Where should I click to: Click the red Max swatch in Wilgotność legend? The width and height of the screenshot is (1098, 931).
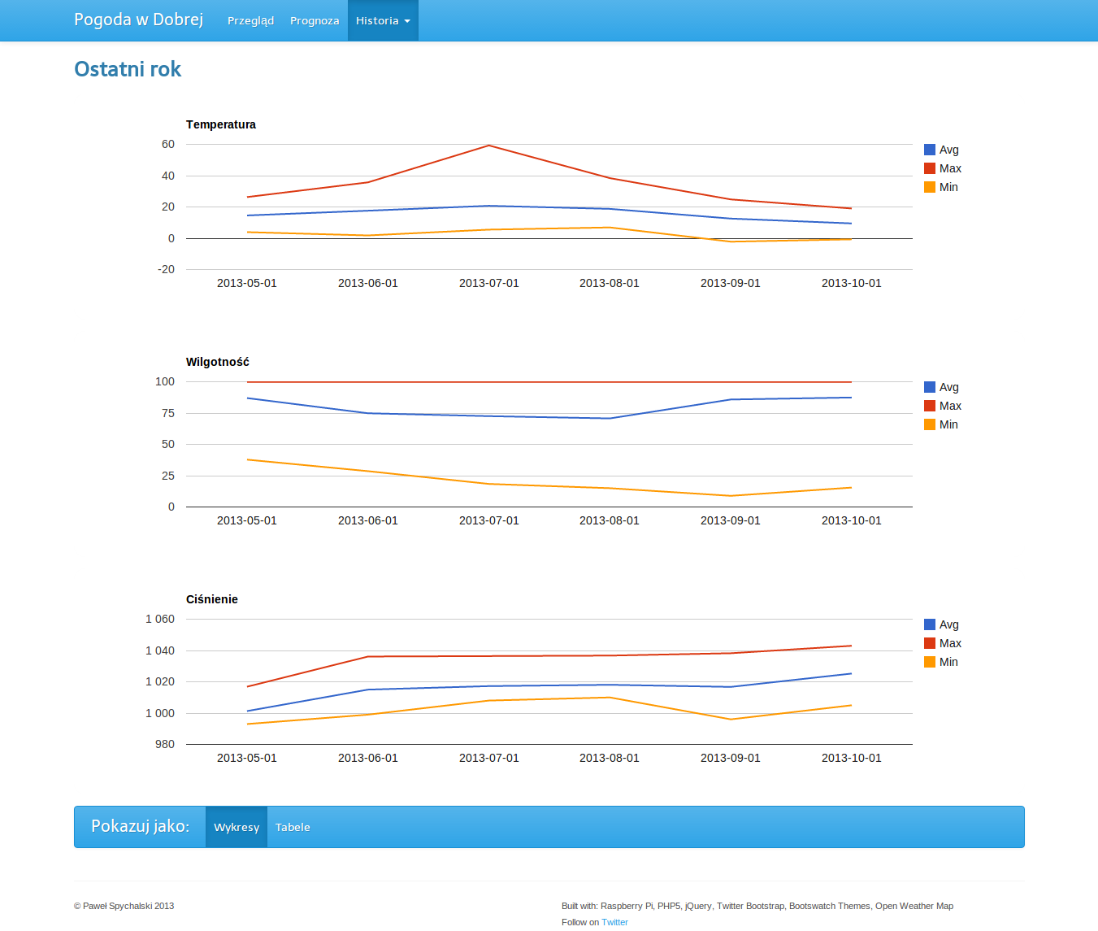(x=930, y=406)
